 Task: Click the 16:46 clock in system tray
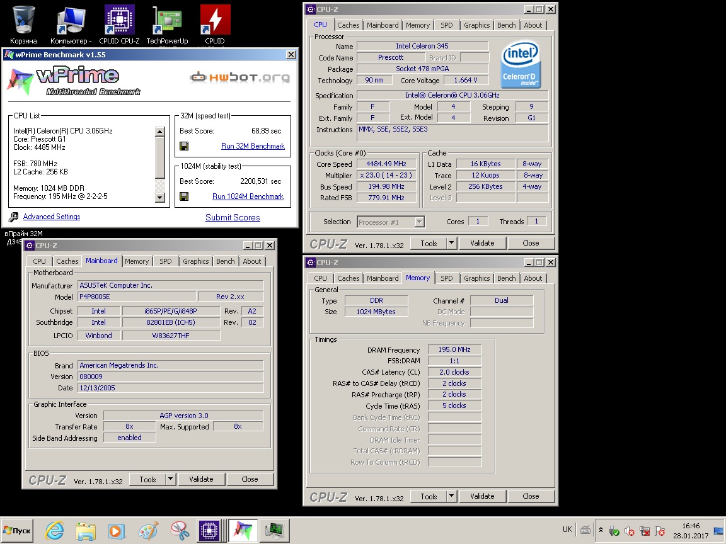pos(691,526)
